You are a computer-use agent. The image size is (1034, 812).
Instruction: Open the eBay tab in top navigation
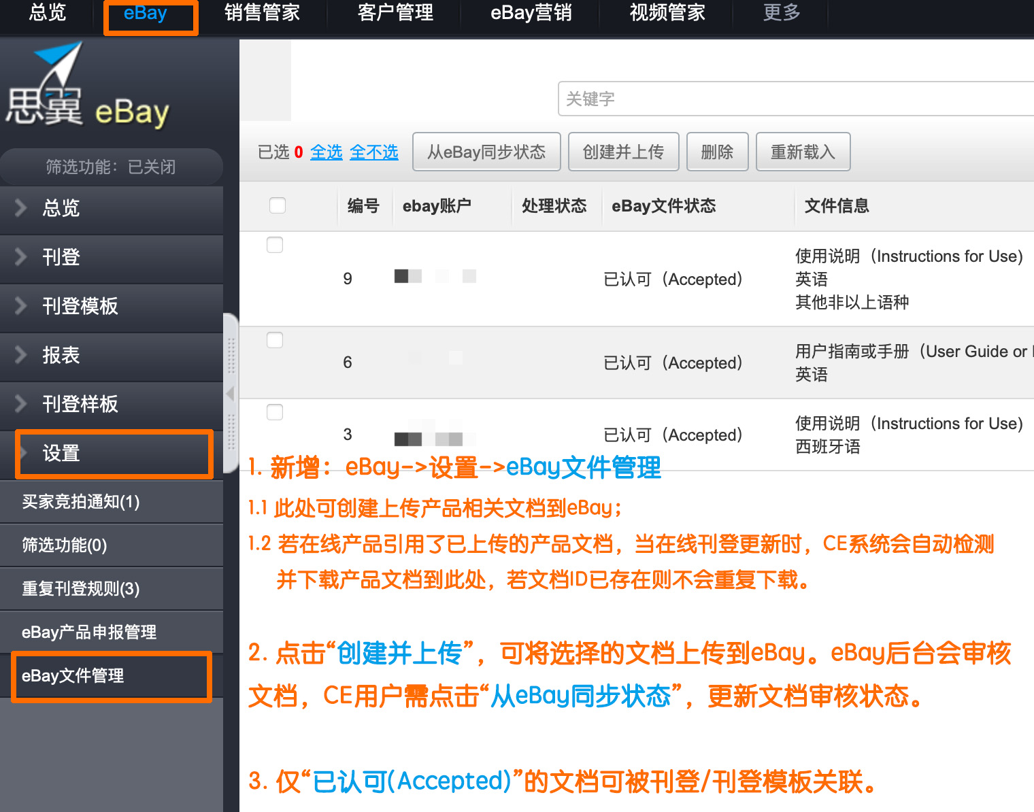146,14
